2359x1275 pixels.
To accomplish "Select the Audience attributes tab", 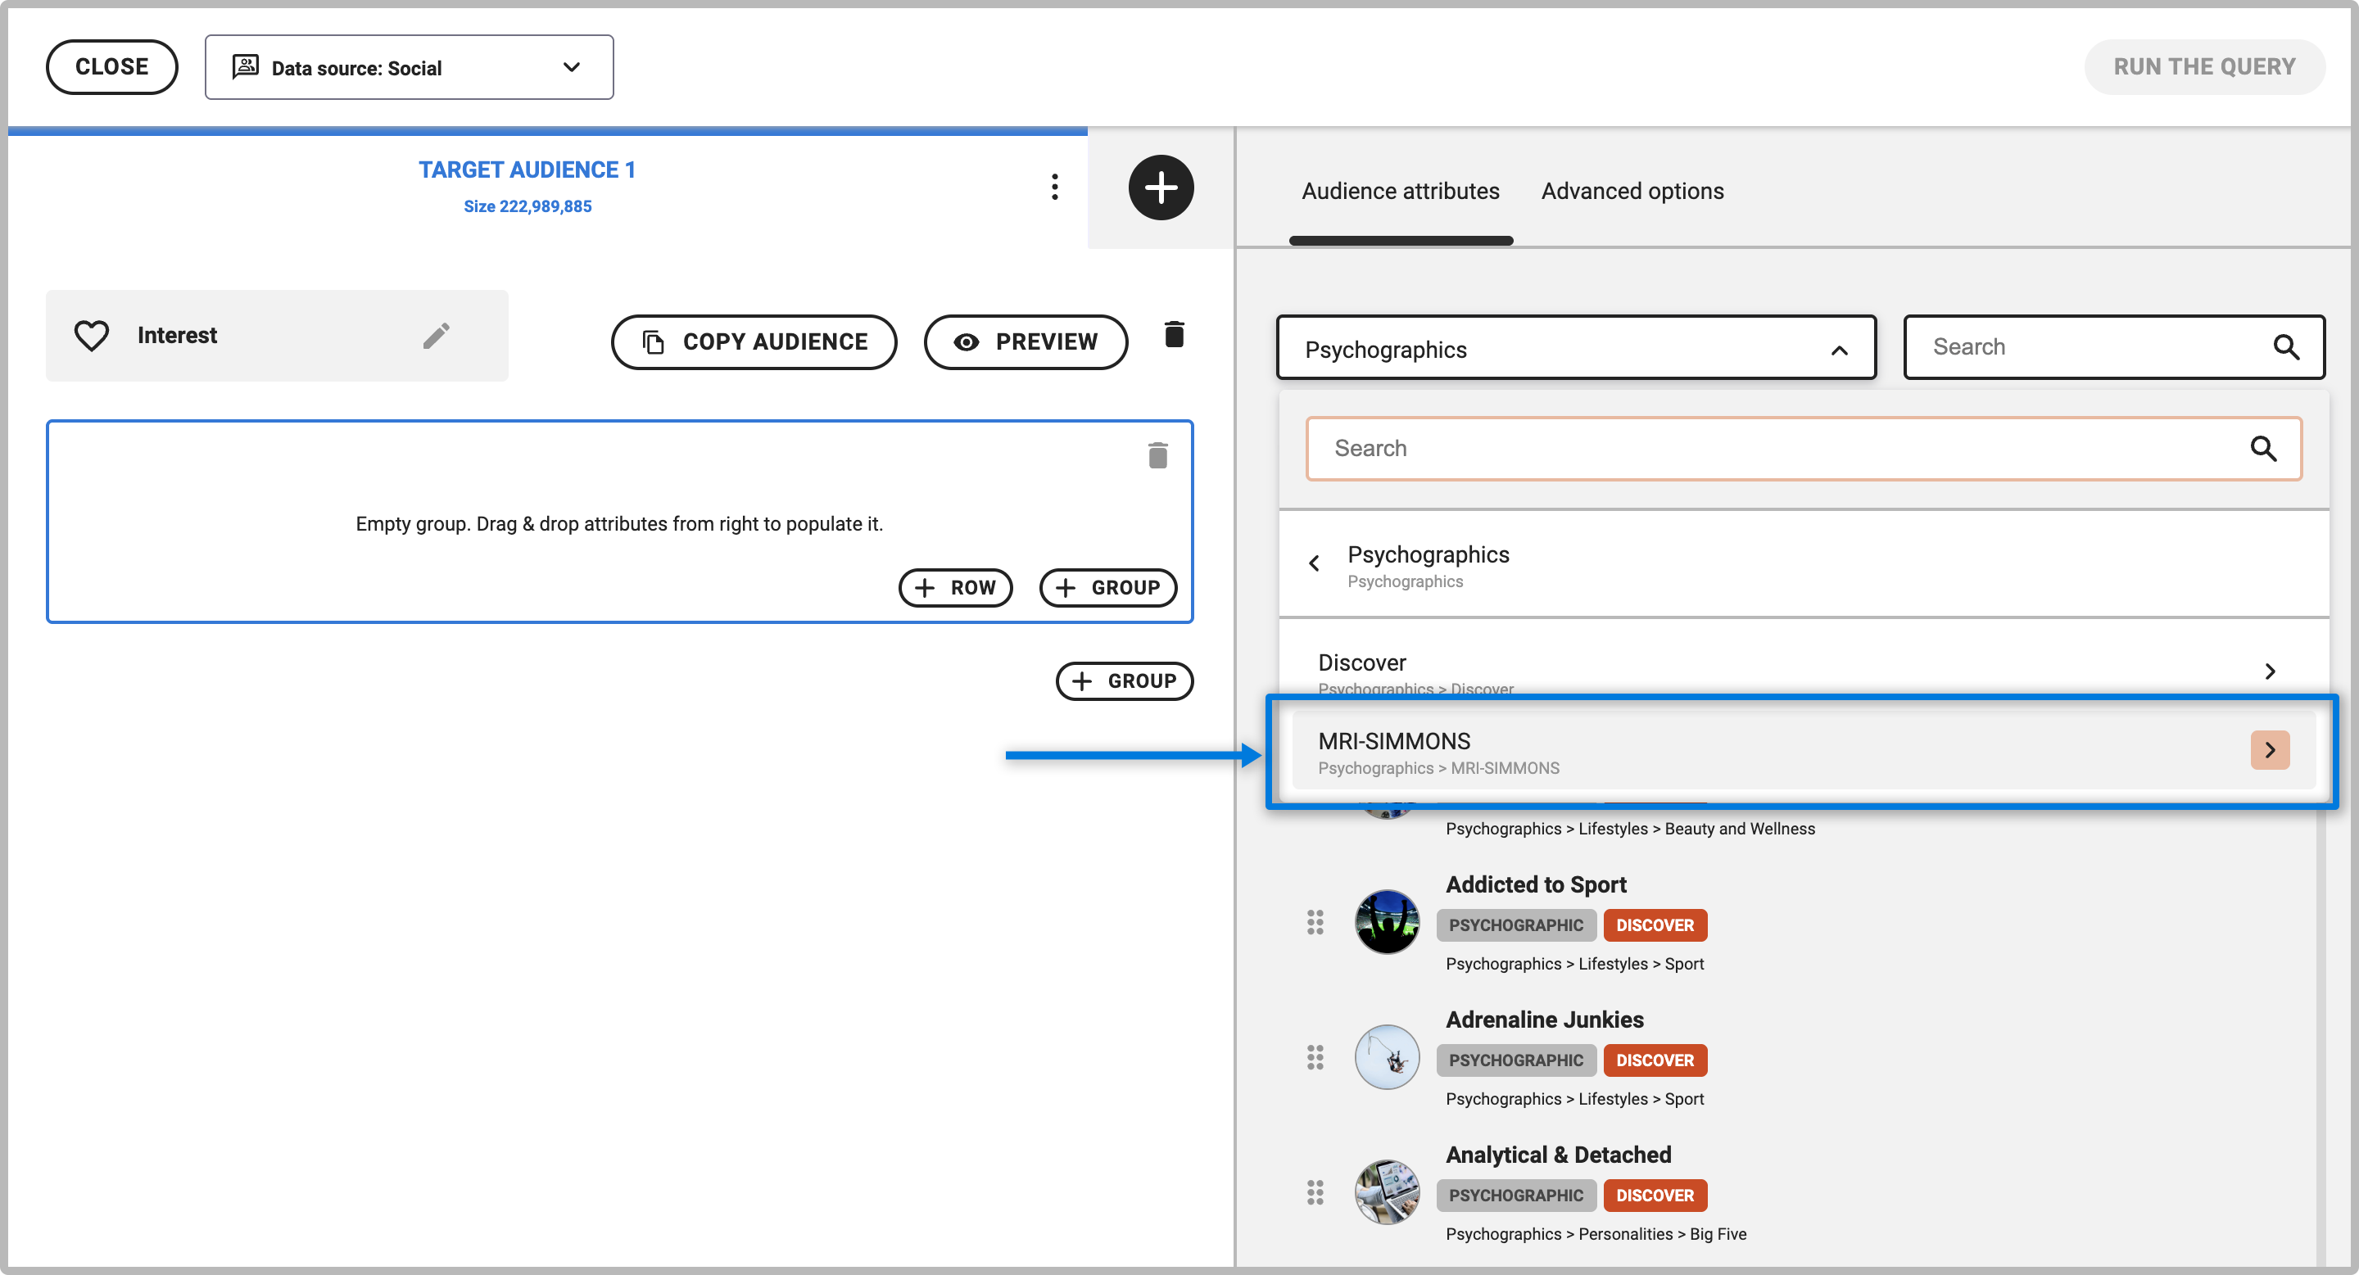I will [1400, 192].
